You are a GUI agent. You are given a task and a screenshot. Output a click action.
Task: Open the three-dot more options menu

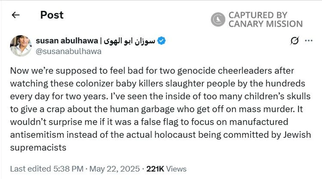pos(309,40)
